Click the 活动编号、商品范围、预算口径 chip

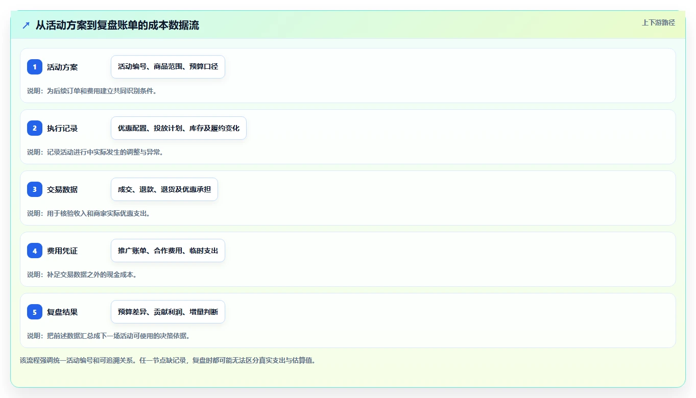[168, 67]
